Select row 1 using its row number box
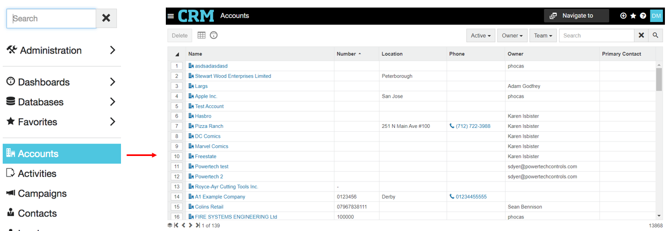The height and width of the screenshot is (231, 666). click(177, 66)
